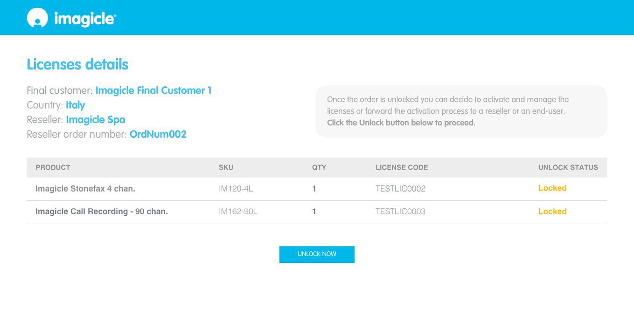Click the SKU column header
This screenshot has width=634, height=316.
pos(226,167)
